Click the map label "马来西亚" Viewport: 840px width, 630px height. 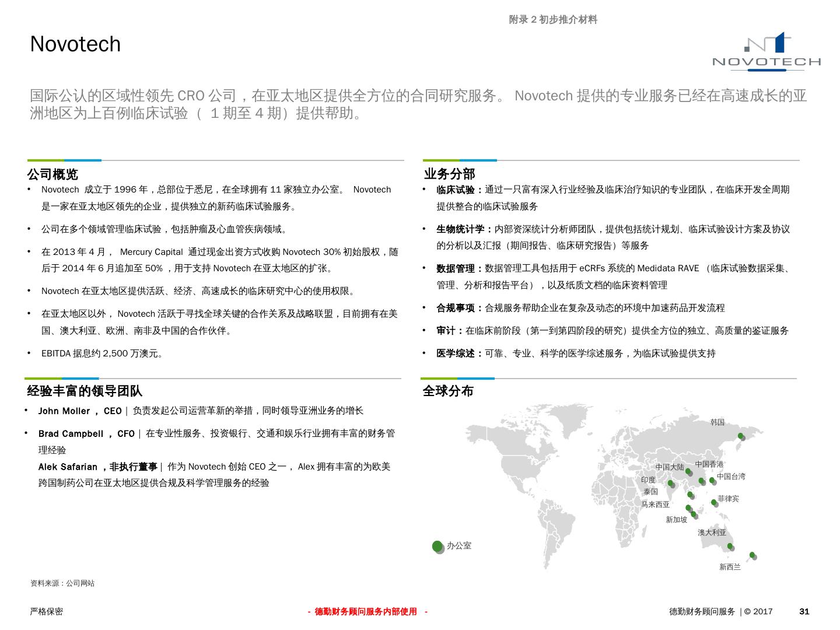coord(656,505)
